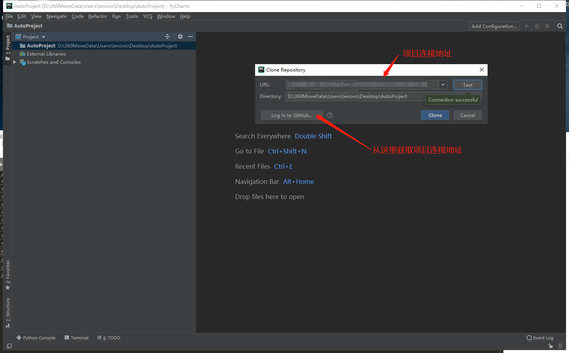The width and height of the screenshot is (569, 353).
Task: Open Search Everywhere magnifier icon
Action: point(560,26)
